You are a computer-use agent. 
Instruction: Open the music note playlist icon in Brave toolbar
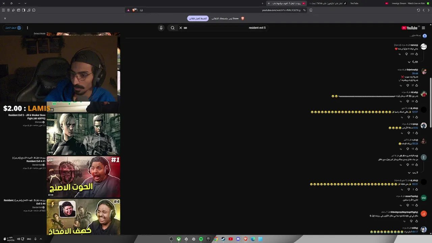click(x=29, y=10)
